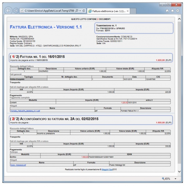Click the Refresh page icon
This screenshot has width=187, height=187.
[84, 11]
